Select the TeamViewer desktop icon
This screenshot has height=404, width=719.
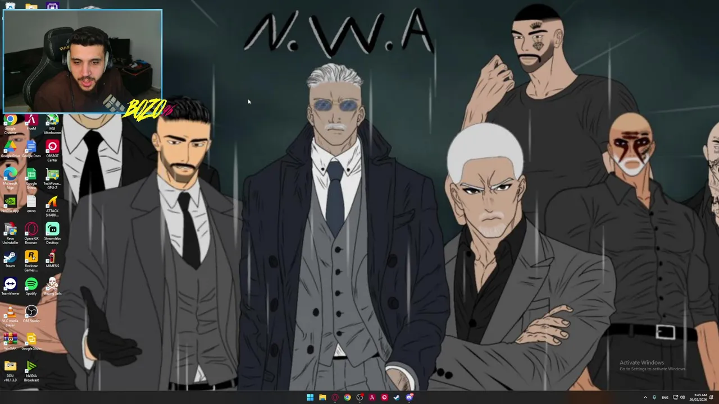[10, 286]
